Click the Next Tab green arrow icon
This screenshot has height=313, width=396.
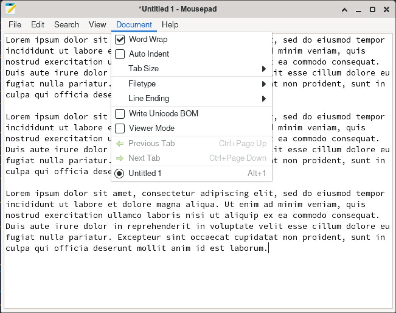pyautogui.click(x=120, y=158)
